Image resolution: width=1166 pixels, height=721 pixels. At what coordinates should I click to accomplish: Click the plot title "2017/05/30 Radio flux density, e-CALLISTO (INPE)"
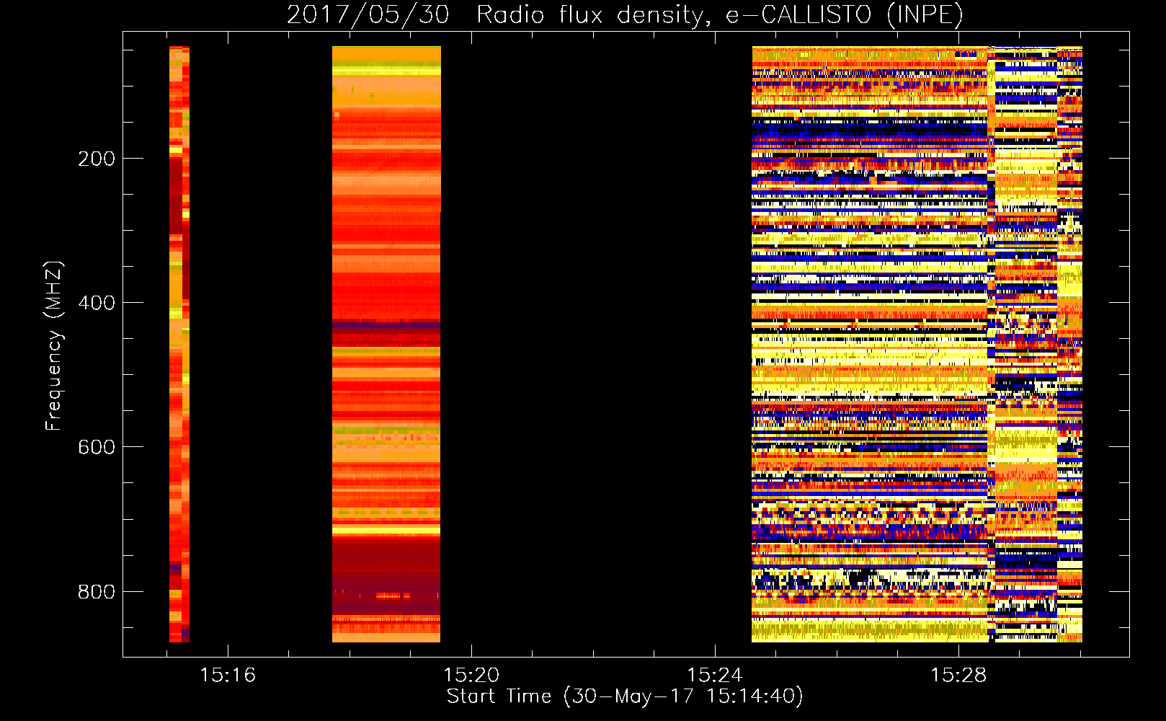click(x=625, y=14)
